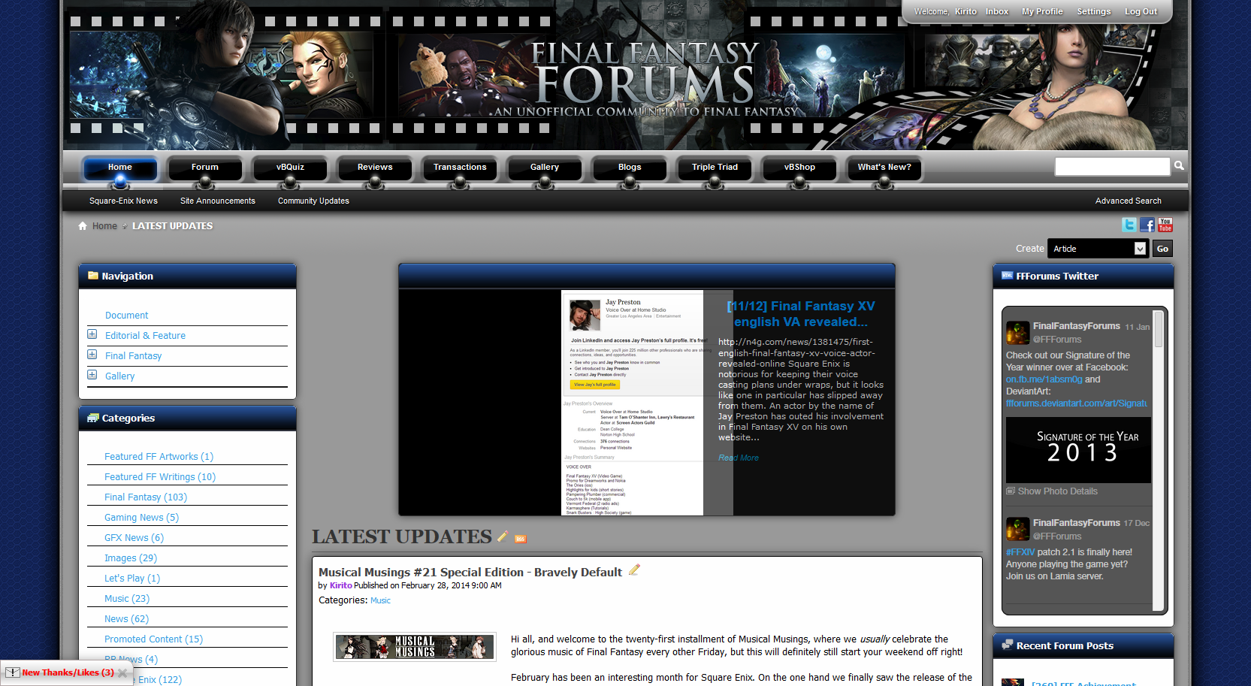1251x686 pixels.
Task: Click Navigation panel folder icon
Action: coord(93,276)
